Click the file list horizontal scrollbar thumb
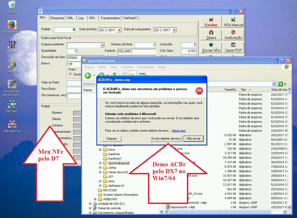 point(220,212)
